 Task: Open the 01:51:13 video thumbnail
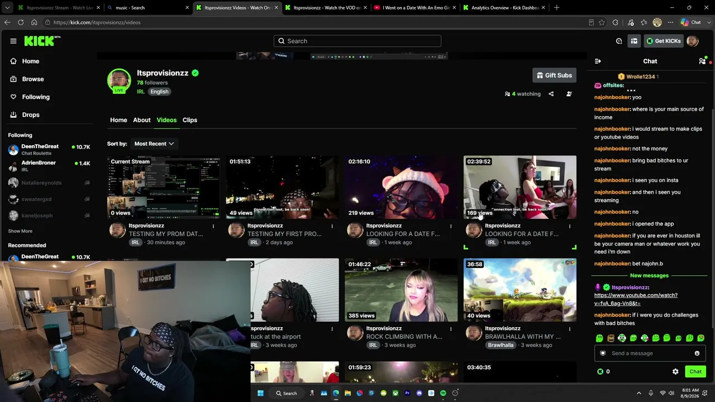click(282, 187)
